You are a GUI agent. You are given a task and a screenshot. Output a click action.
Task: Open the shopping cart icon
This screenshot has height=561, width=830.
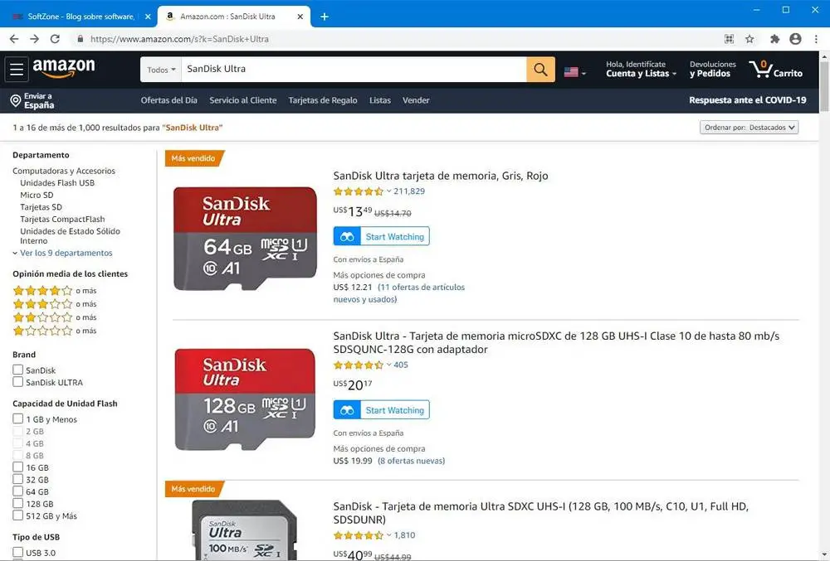point(776,70)
